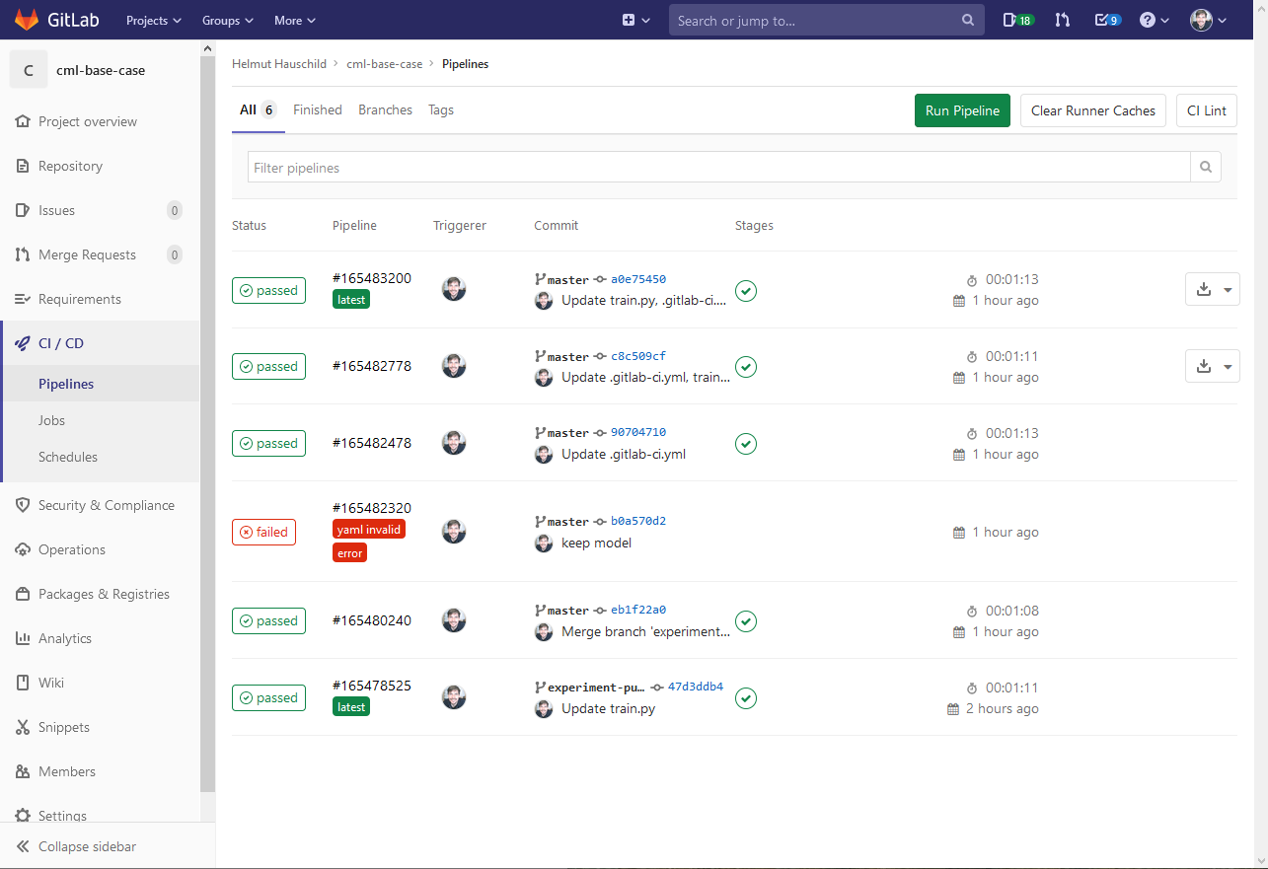Click the stage status icon for pipeline #165482778
Viewport: 1268px width, 869px height.
pyautogui.click(x=746, y=367)
